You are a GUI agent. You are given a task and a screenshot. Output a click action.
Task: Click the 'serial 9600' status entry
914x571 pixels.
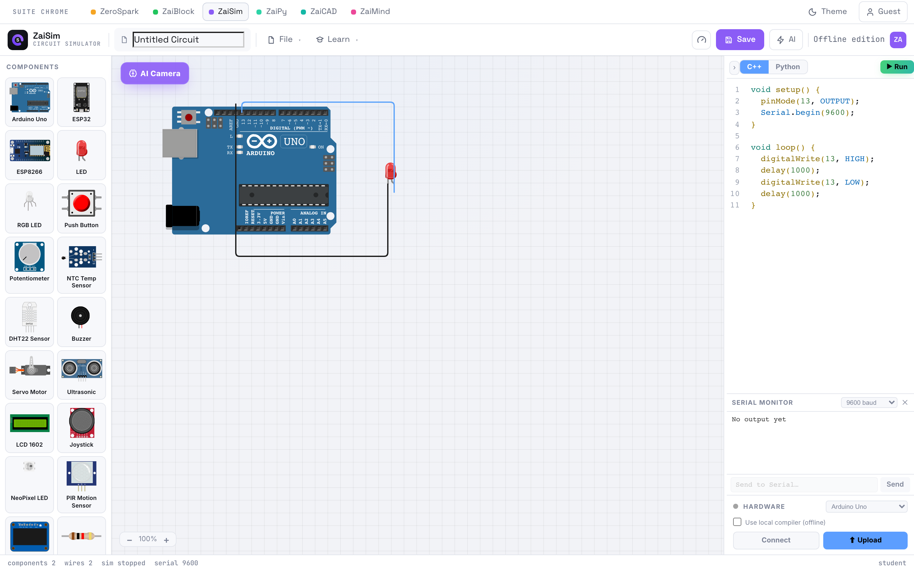click(176, 563)
